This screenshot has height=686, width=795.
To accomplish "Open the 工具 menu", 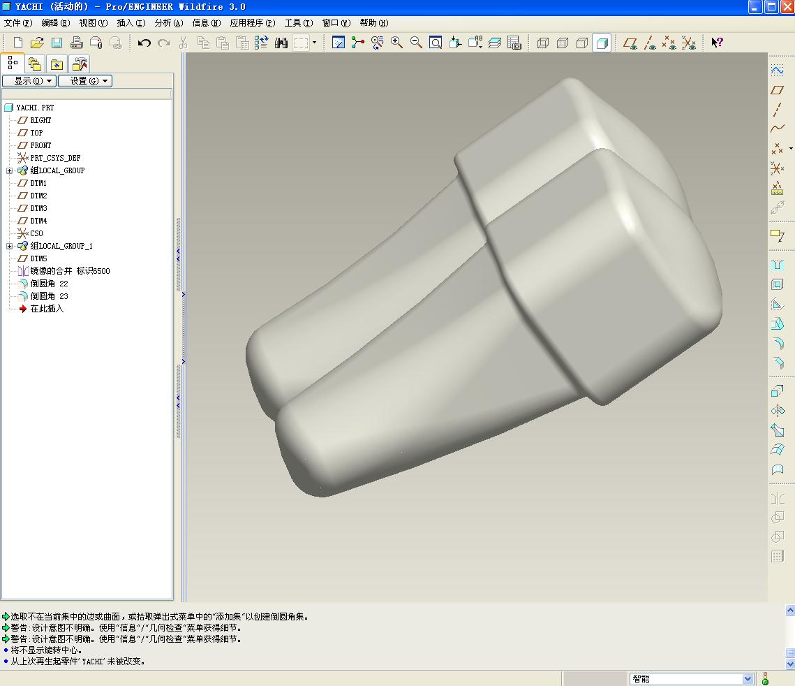I will click(299, 23).
